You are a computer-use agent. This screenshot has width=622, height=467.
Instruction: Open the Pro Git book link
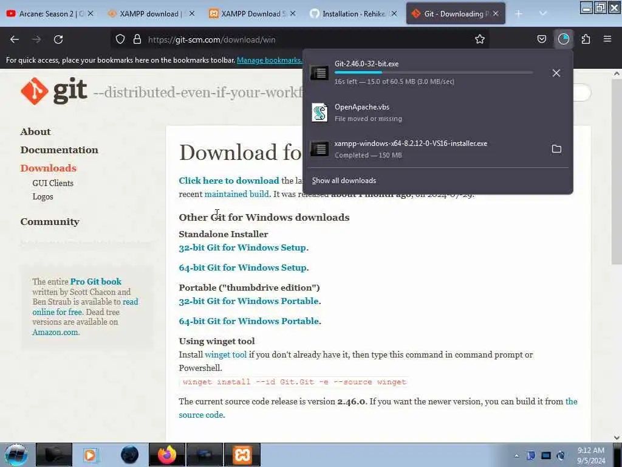click(x=95, y=282)
